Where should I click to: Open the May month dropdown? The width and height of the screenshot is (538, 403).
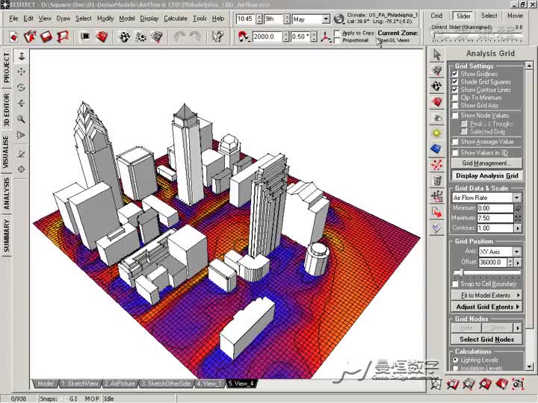click(x=326, y=19)
